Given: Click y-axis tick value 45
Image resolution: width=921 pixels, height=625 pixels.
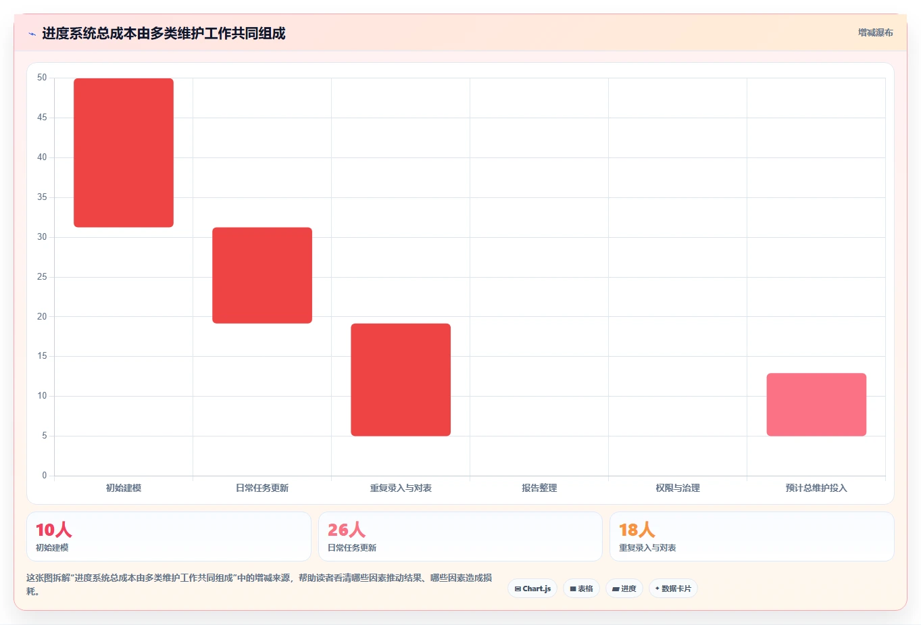Looking at the screenshot, I should tap(42, 118).
